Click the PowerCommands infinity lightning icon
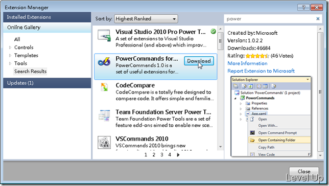The image size is (329, 186). point(104,61)
